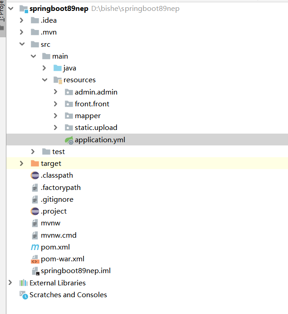Screen dimensions: 288x314
Task: Click the Scratches and Consoles icon
Action: 24,295
